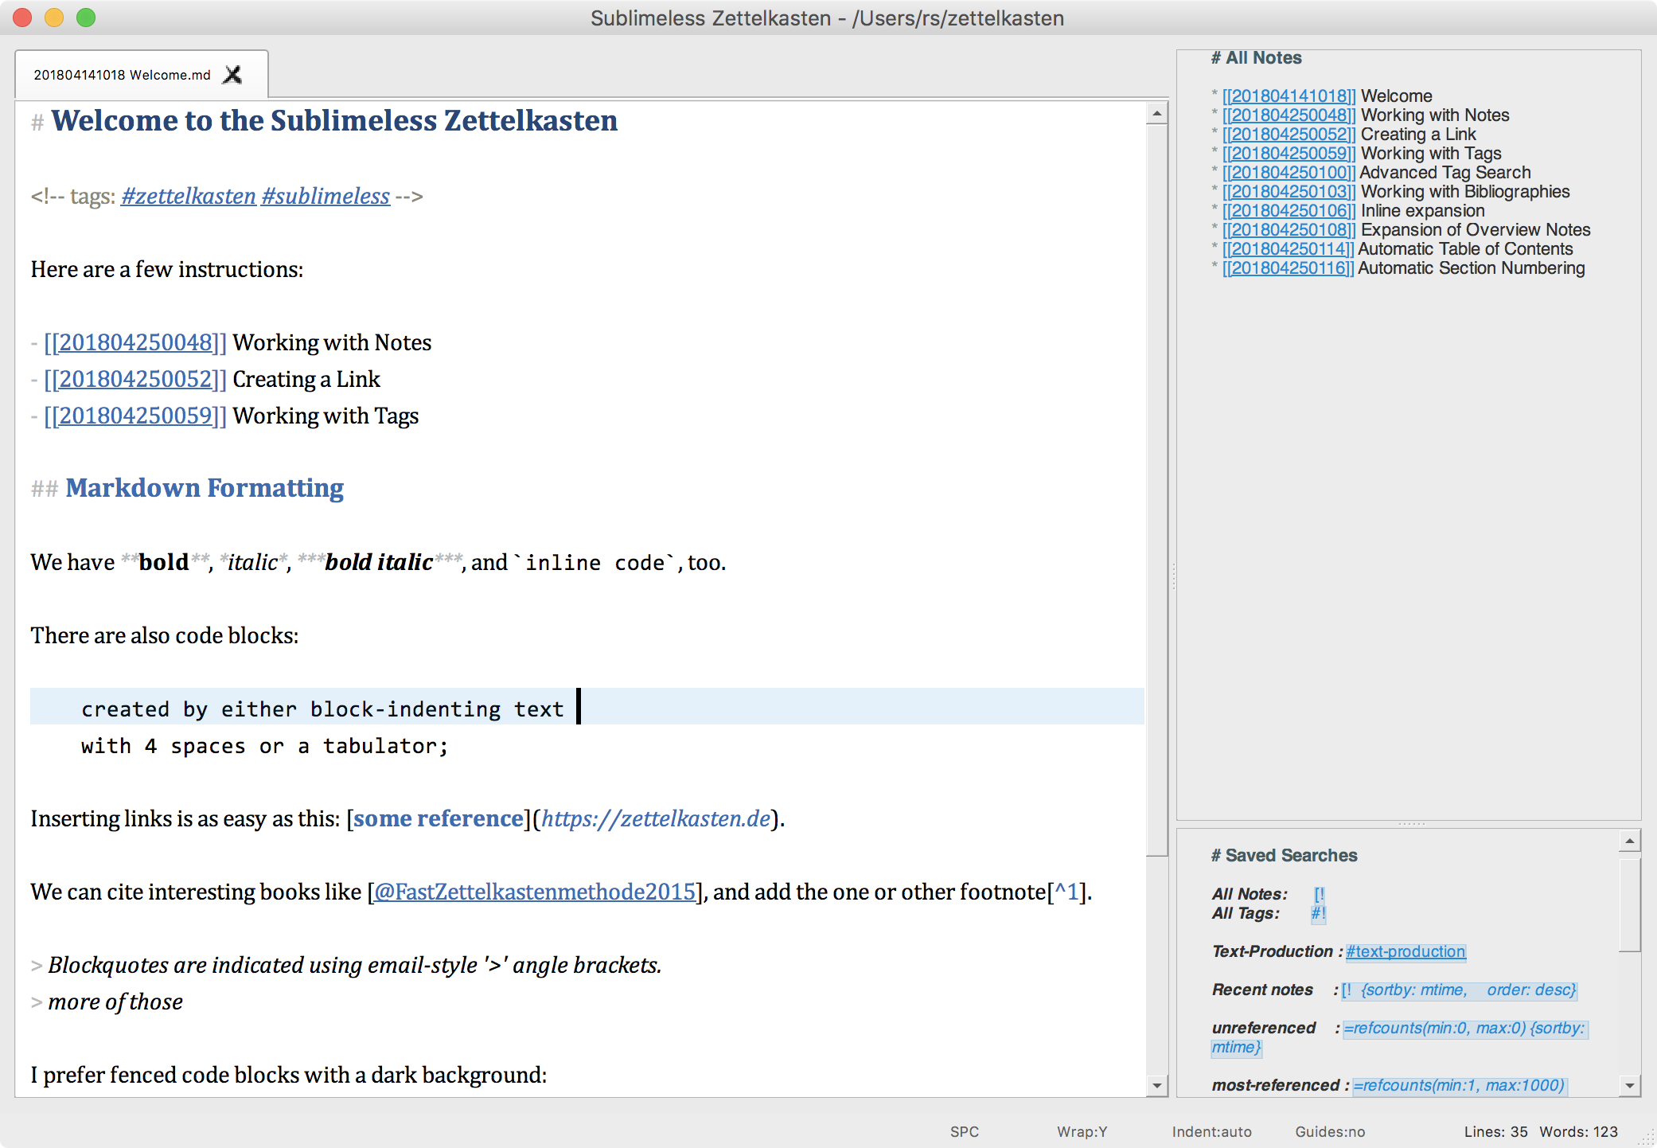This screenshot has width=1657, height=1148.
Task: Select the 201804141018 Welcome.md tab
Action: point(122,75)
